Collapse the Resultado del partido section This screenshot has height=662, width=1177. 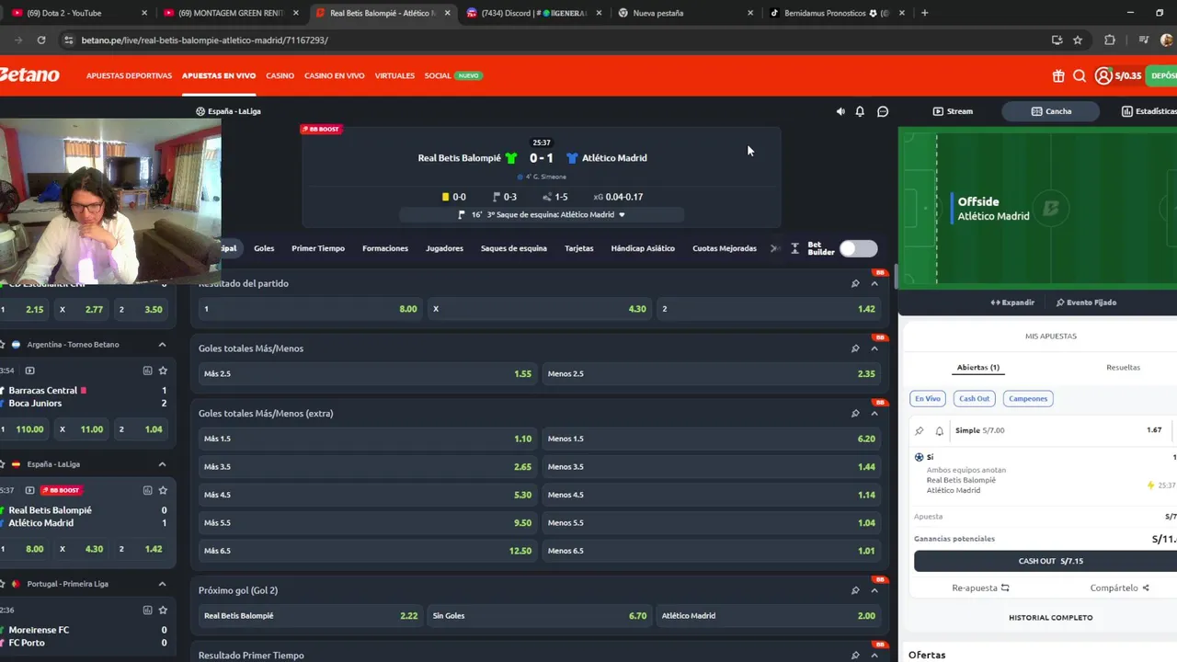[874, 283]
